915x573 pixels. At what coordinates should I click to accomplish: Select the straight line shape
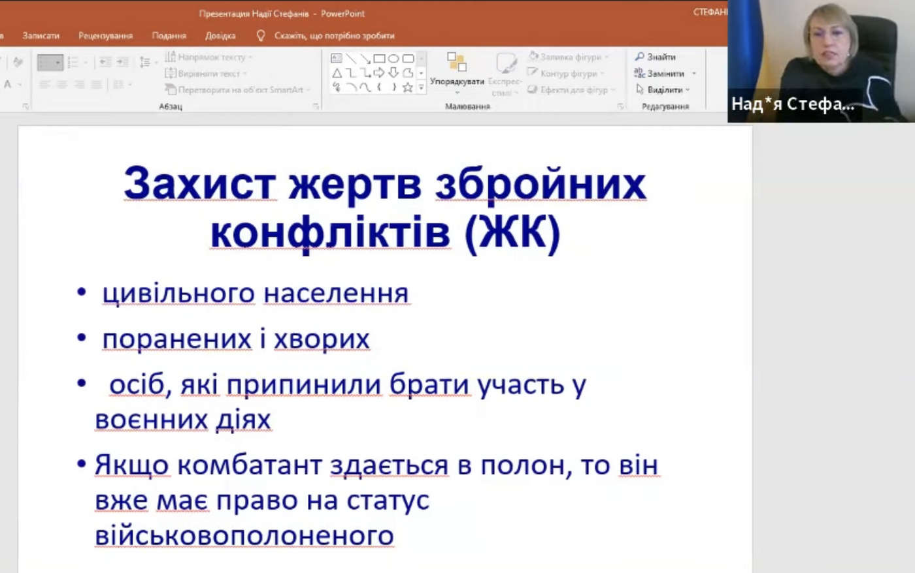point(351,59)
